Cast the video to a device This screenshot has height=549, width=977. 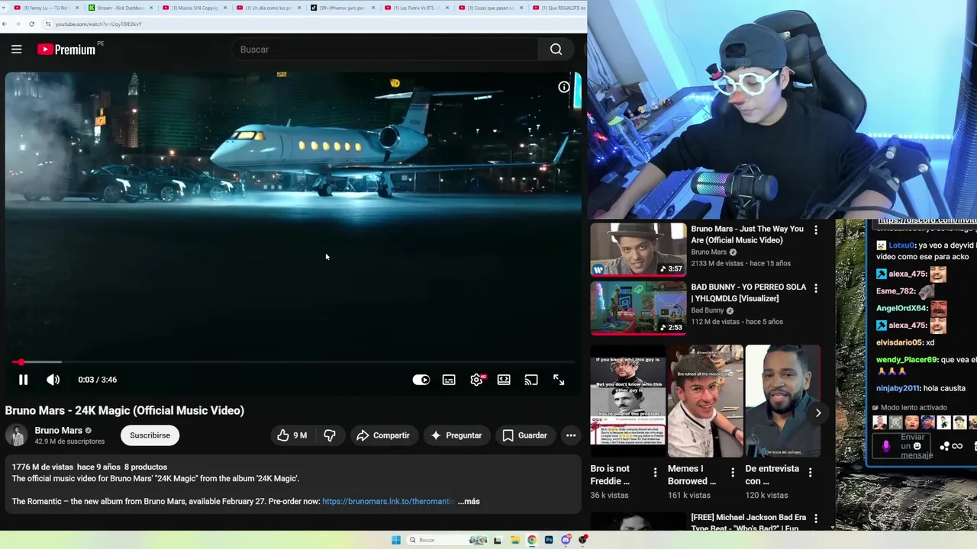coord(531,380)
